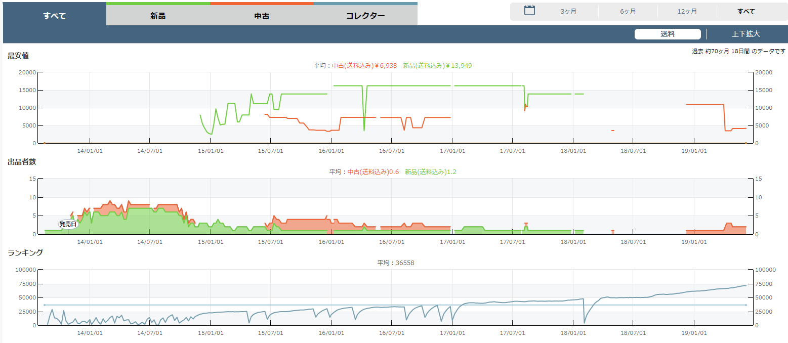This screenshot has width=788, height=343.
Task: Click 中古(送料込み)0.6 legend in 出品者数 chart
Action: 373,171
